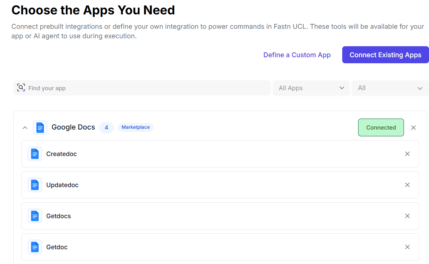This screenshot has height=264, width=429.
Task: Select the Updatedoc row label
Action: point(63,185)
